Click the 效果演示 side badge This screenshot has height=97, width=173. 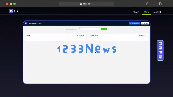tap(160, 50)
